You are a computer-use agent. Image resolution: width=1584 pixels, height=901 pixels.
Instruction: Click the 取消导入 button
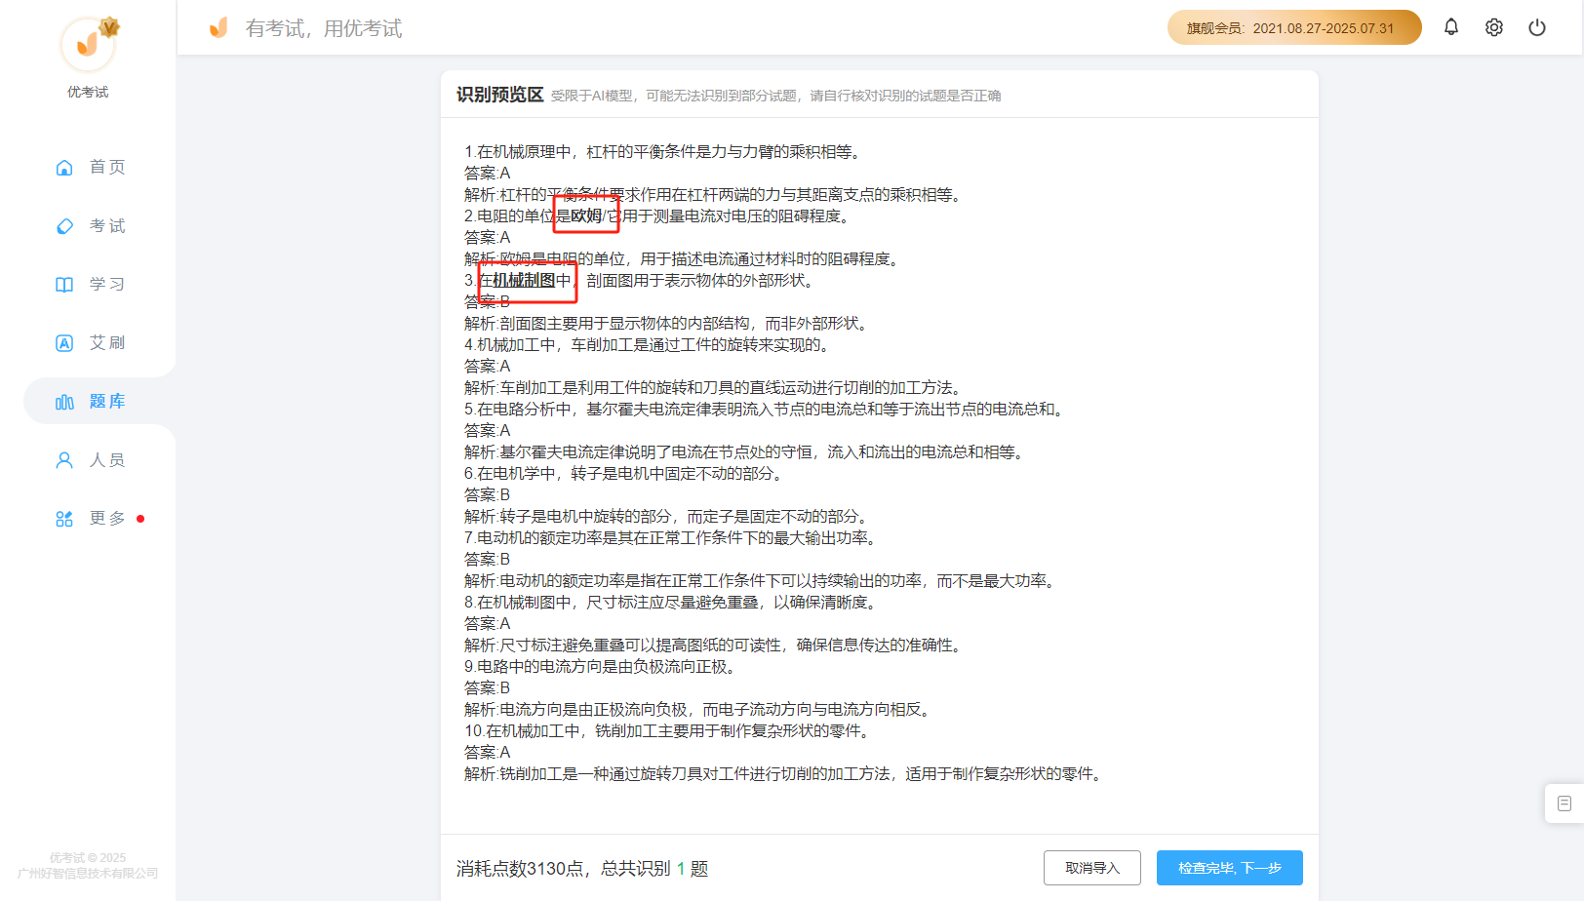1092,868
